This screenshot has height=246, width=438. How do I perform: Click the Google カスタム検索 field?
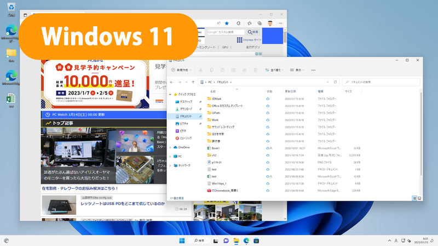click(226, 32)
